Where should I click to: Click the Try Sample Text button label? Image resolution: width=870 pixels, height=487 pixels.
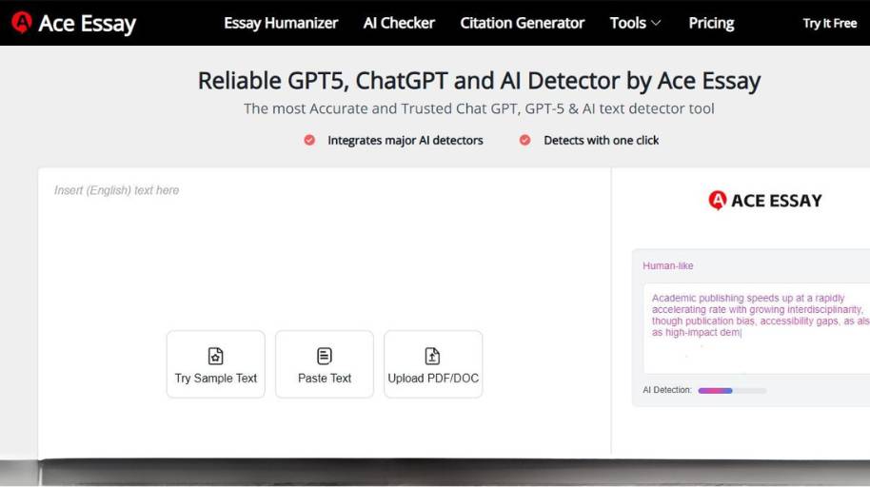click(x=216, y=379)
